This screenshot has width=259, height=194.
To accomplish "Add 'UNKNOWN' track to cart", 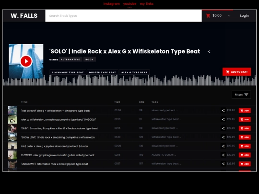I will click(x=245, y=164).
